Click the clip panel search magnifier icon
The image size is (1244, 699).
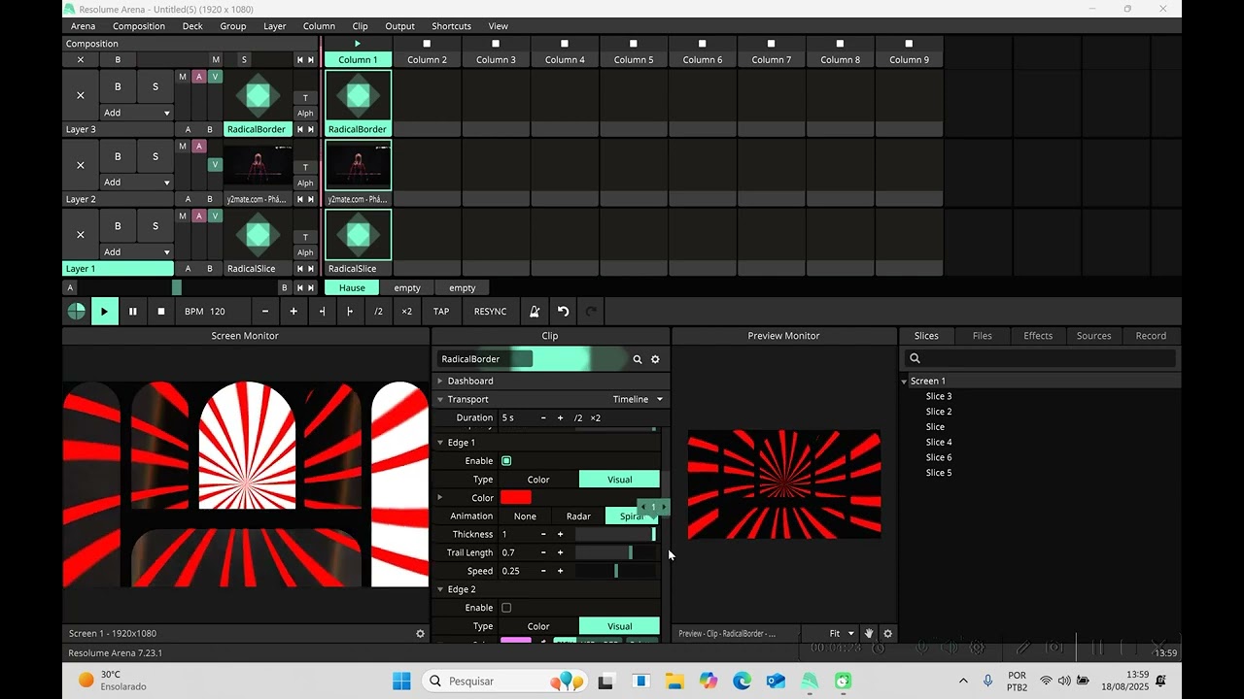pyautogui.click(x=638, y=359)
